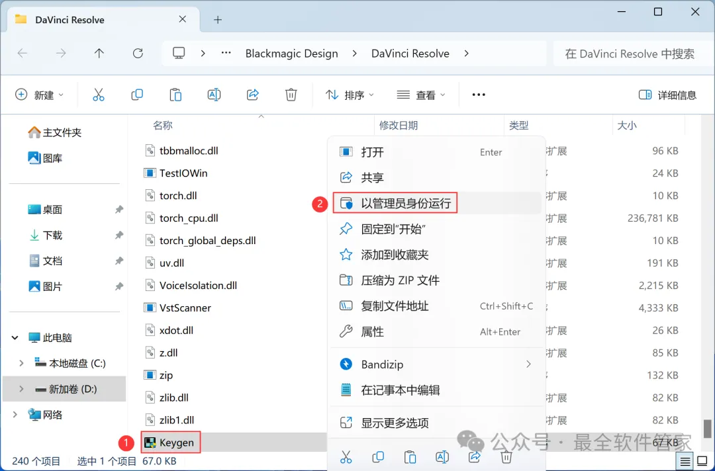The width and height of the screenshot is (715, 471).
Task: Refresh the current folder
Action: 138,54
